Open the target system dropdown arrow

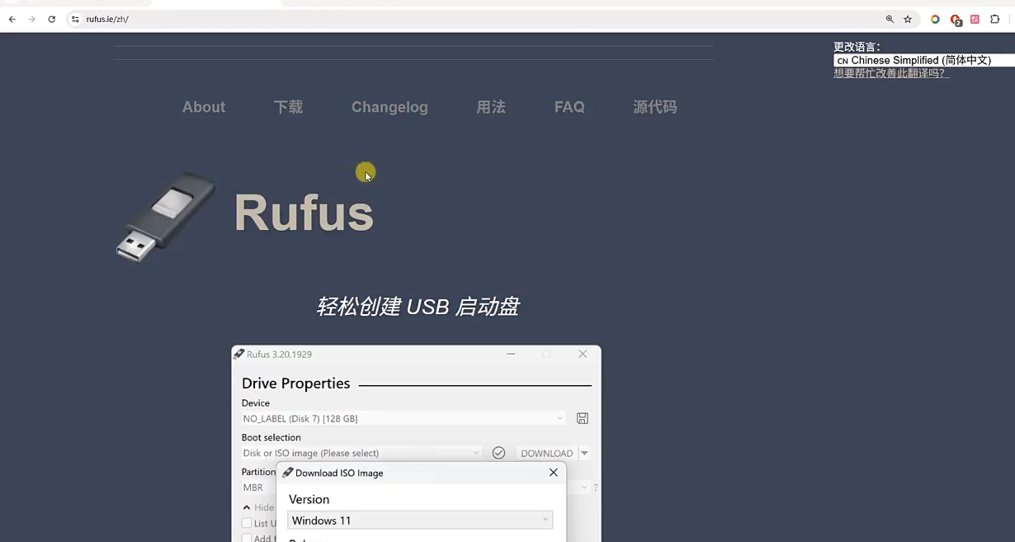[x=584, y=488]
